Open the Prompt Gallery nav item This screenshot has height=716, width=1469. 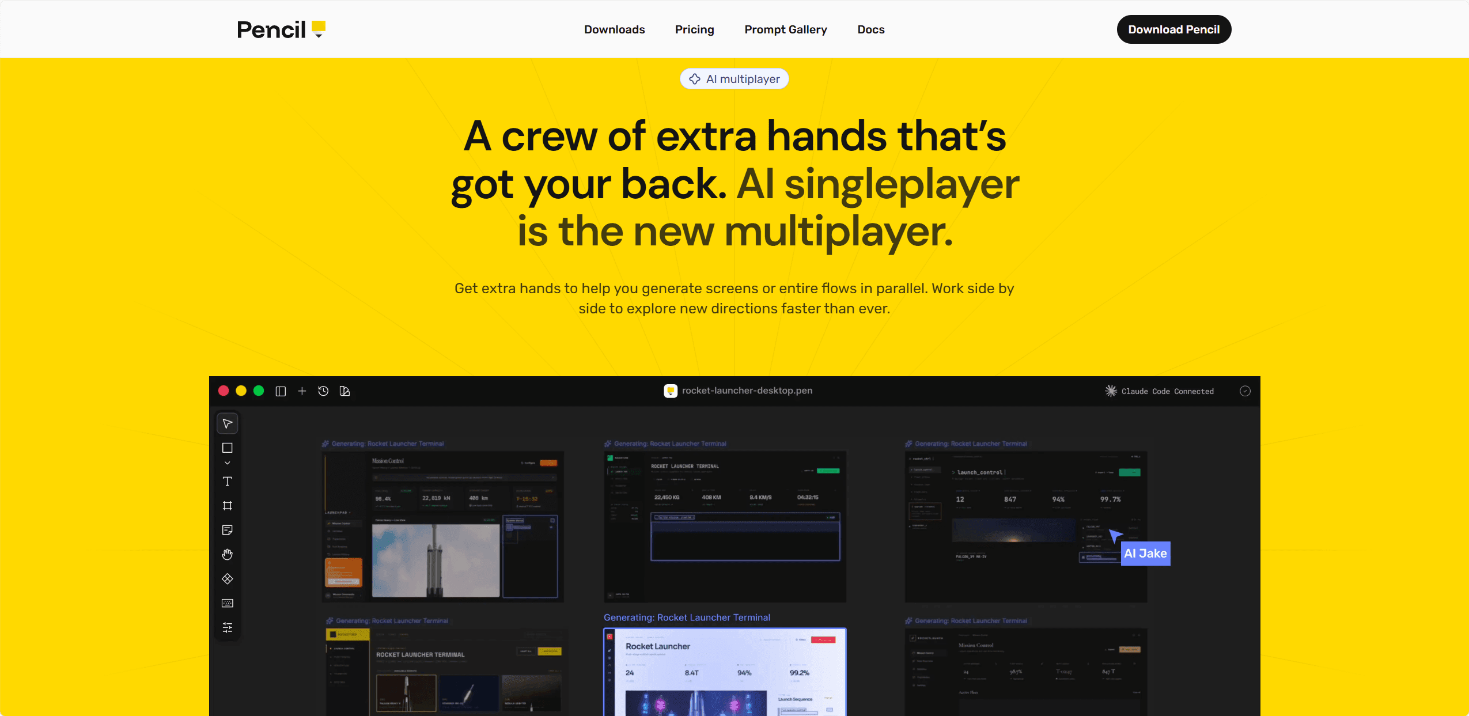coord(786,29)
